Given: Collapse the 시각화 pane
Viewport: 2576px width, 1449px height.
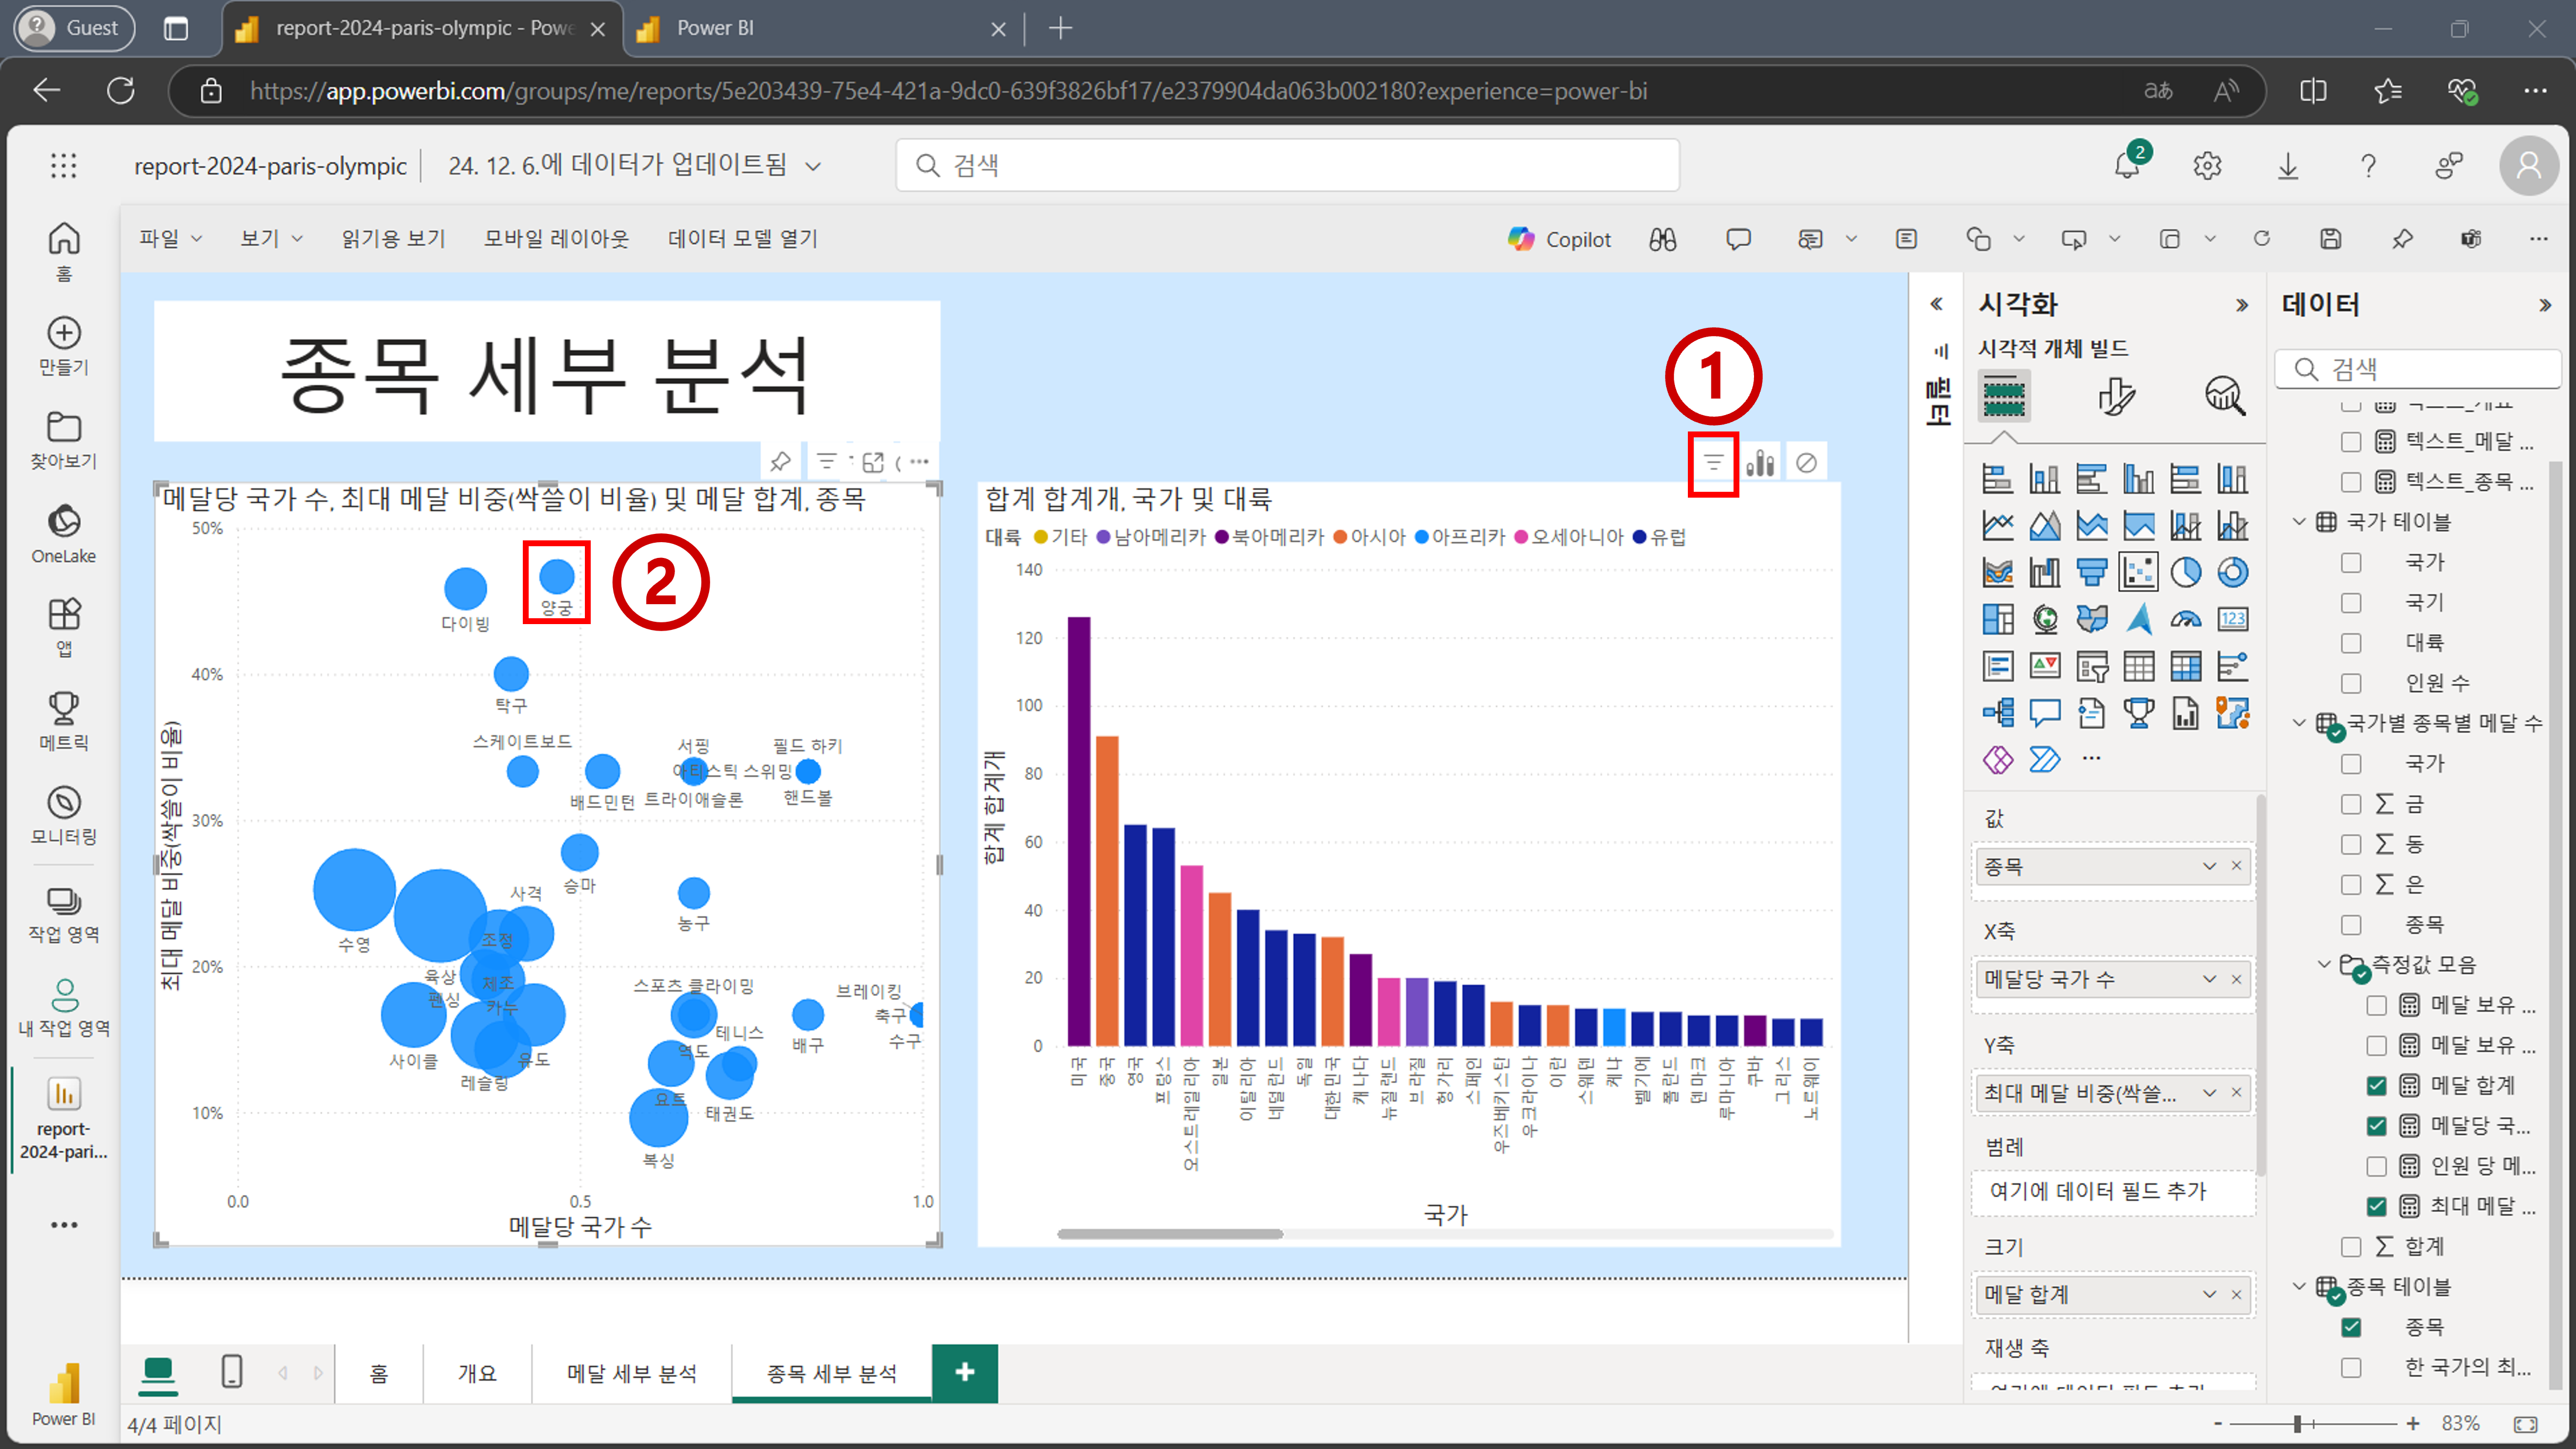Looking at the screenshot, I should (2242, 305).
